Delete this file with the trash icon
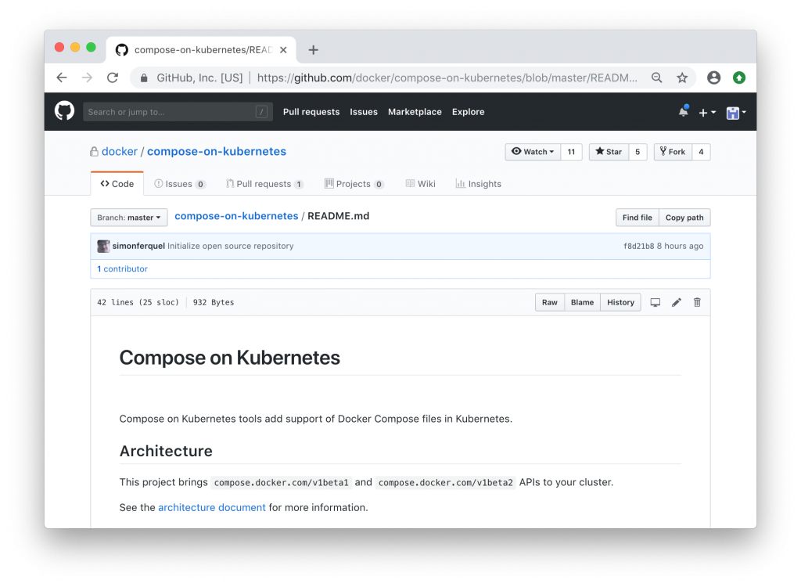Screen dimensions: 801x587 697,302
